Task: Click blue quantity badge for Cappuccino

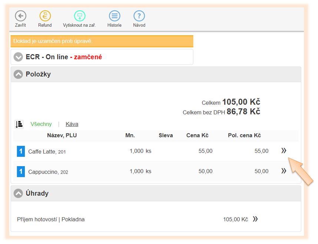Action: [x=21, y=171]
